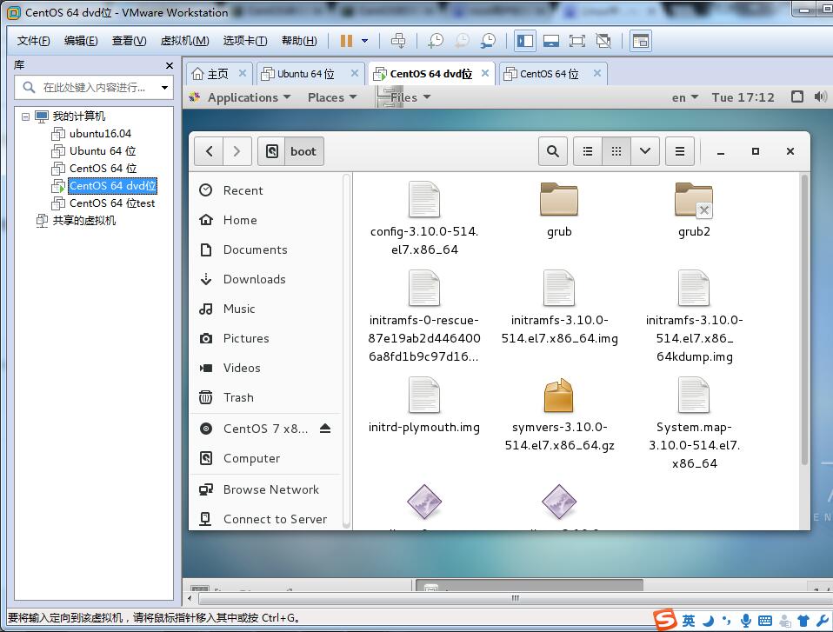
Task: Open the dropdown arrow beside the pause button
Action: point(365,41)
